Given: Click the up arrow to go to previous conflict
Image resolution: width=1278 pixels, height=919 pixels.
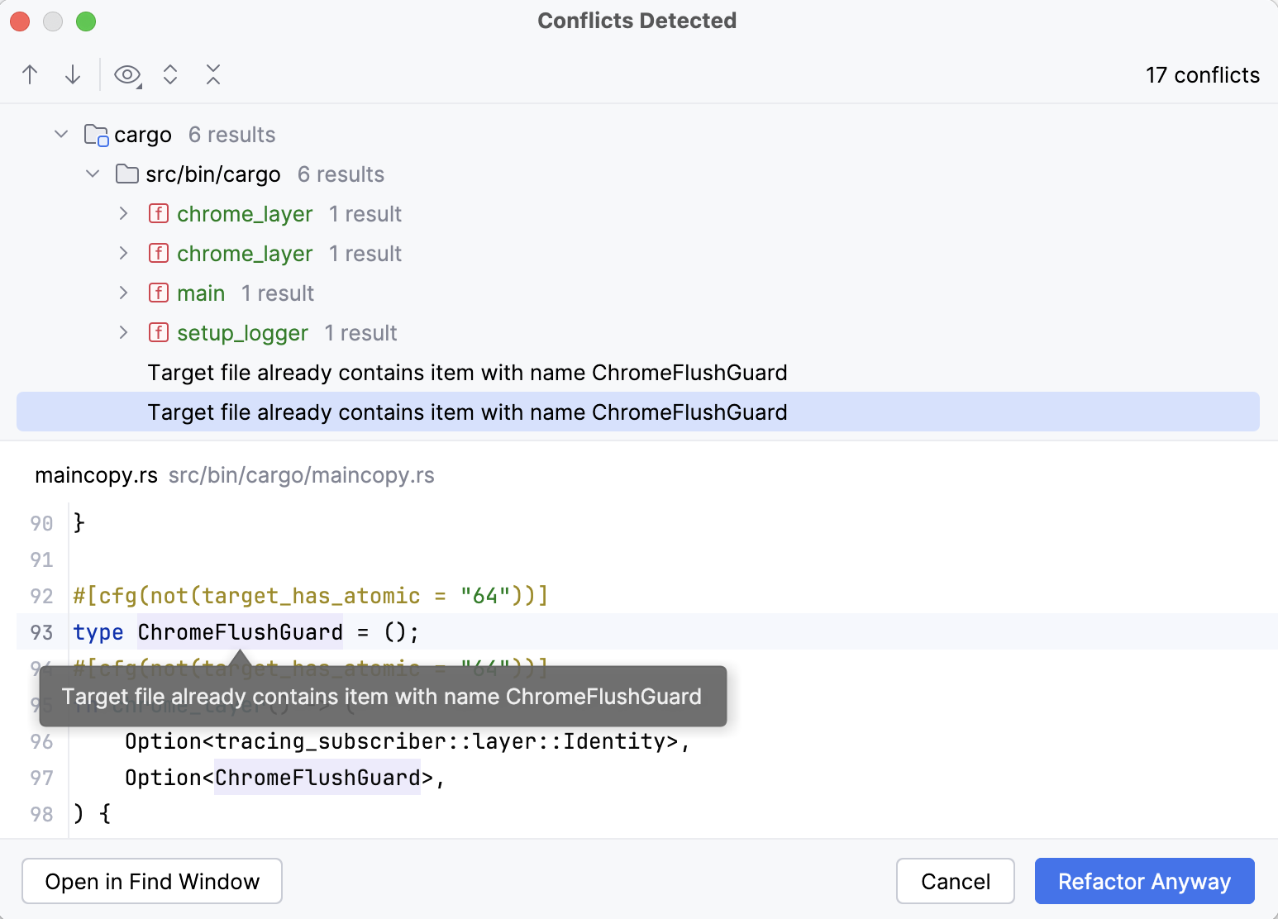Looking at the screenshot, I should 30,74.
